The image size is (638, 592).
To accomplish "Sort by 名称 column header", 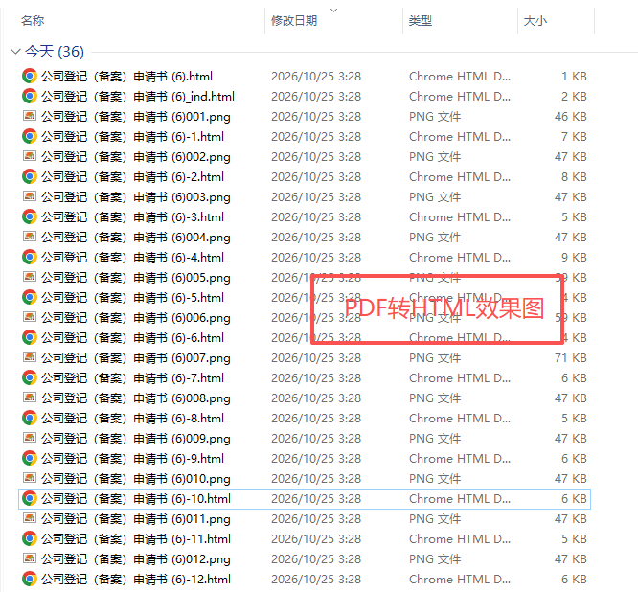I will point(33,21).
